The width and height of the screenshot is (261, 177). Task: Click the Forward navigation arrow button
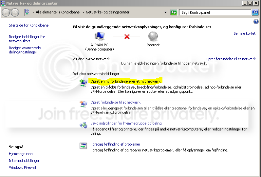15,12
